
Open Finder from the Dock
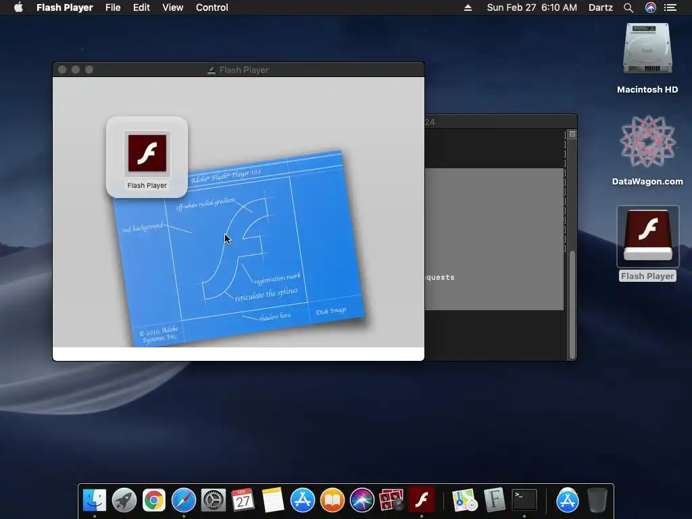(x=95, y=500)
